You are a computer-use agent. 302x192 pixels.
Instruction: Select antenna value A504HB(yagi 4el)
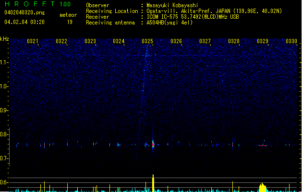(169, 23)
